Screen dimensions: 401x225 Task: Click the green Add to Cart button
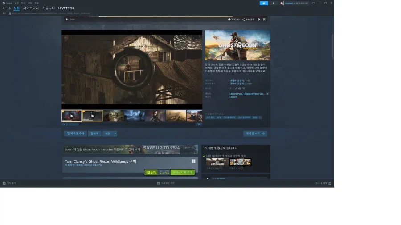pyautogui.click(x=183, y=172)
